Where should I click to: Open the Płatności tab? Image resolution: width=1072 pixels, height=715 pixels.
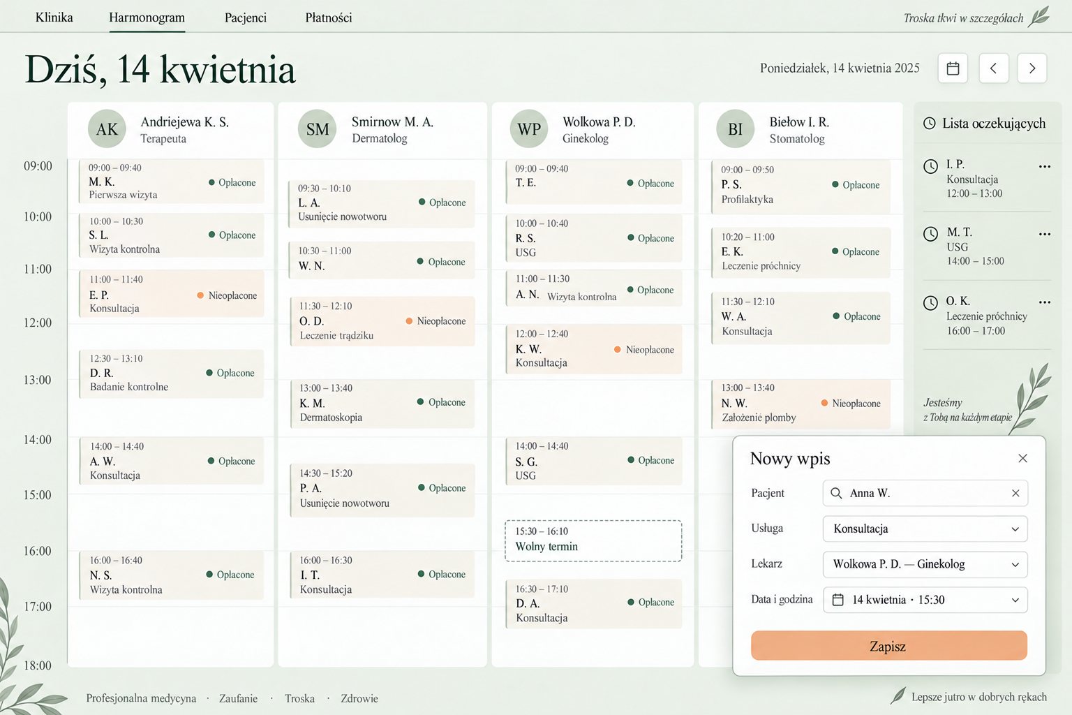tap(328, 17)
